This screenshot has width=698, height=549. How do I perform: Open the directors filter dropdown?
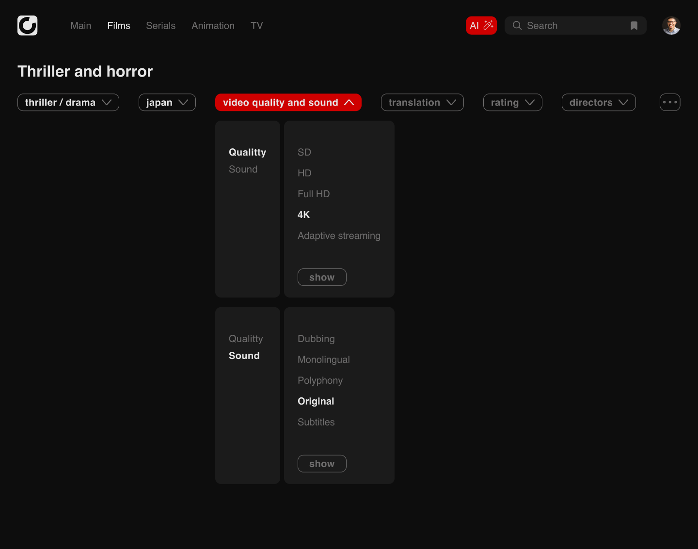pos(598,102)
